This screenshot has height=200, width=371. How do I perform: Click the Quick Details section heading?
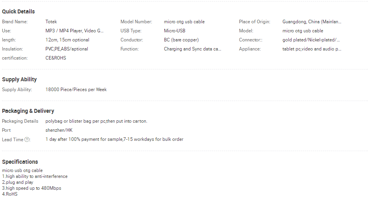(18, 11)
